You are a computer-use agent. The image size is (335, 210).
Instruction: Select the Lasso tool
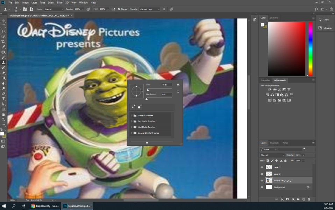[x=3, y=31]
